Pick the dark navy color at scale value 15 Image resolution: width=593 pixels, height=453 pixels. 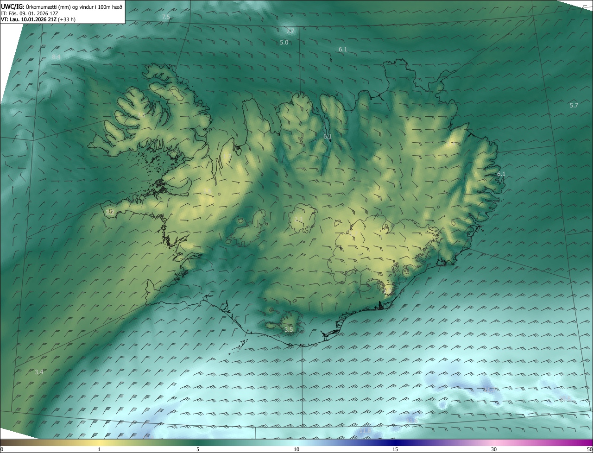(395, 442)
